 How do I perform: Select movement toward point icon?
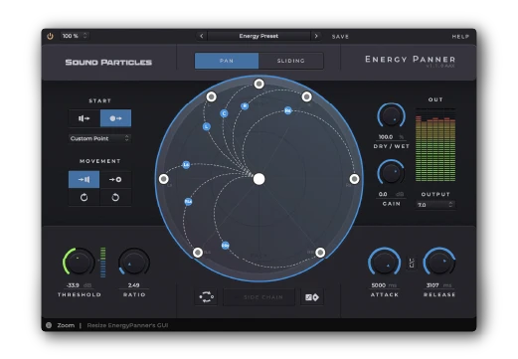[x=115, y=179]
